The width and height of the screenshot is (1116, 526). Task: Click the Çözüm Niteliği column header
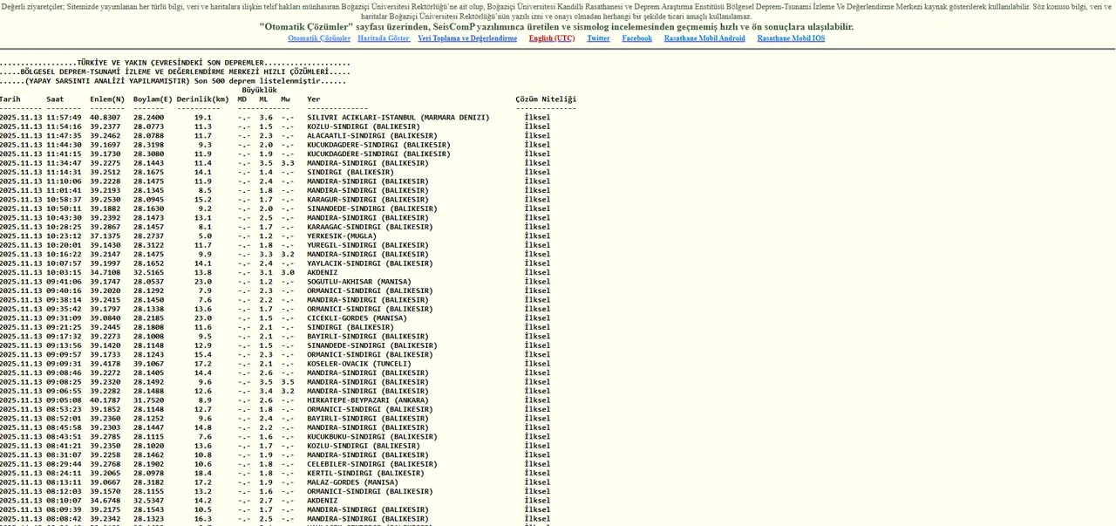click(x=546, y=99)
